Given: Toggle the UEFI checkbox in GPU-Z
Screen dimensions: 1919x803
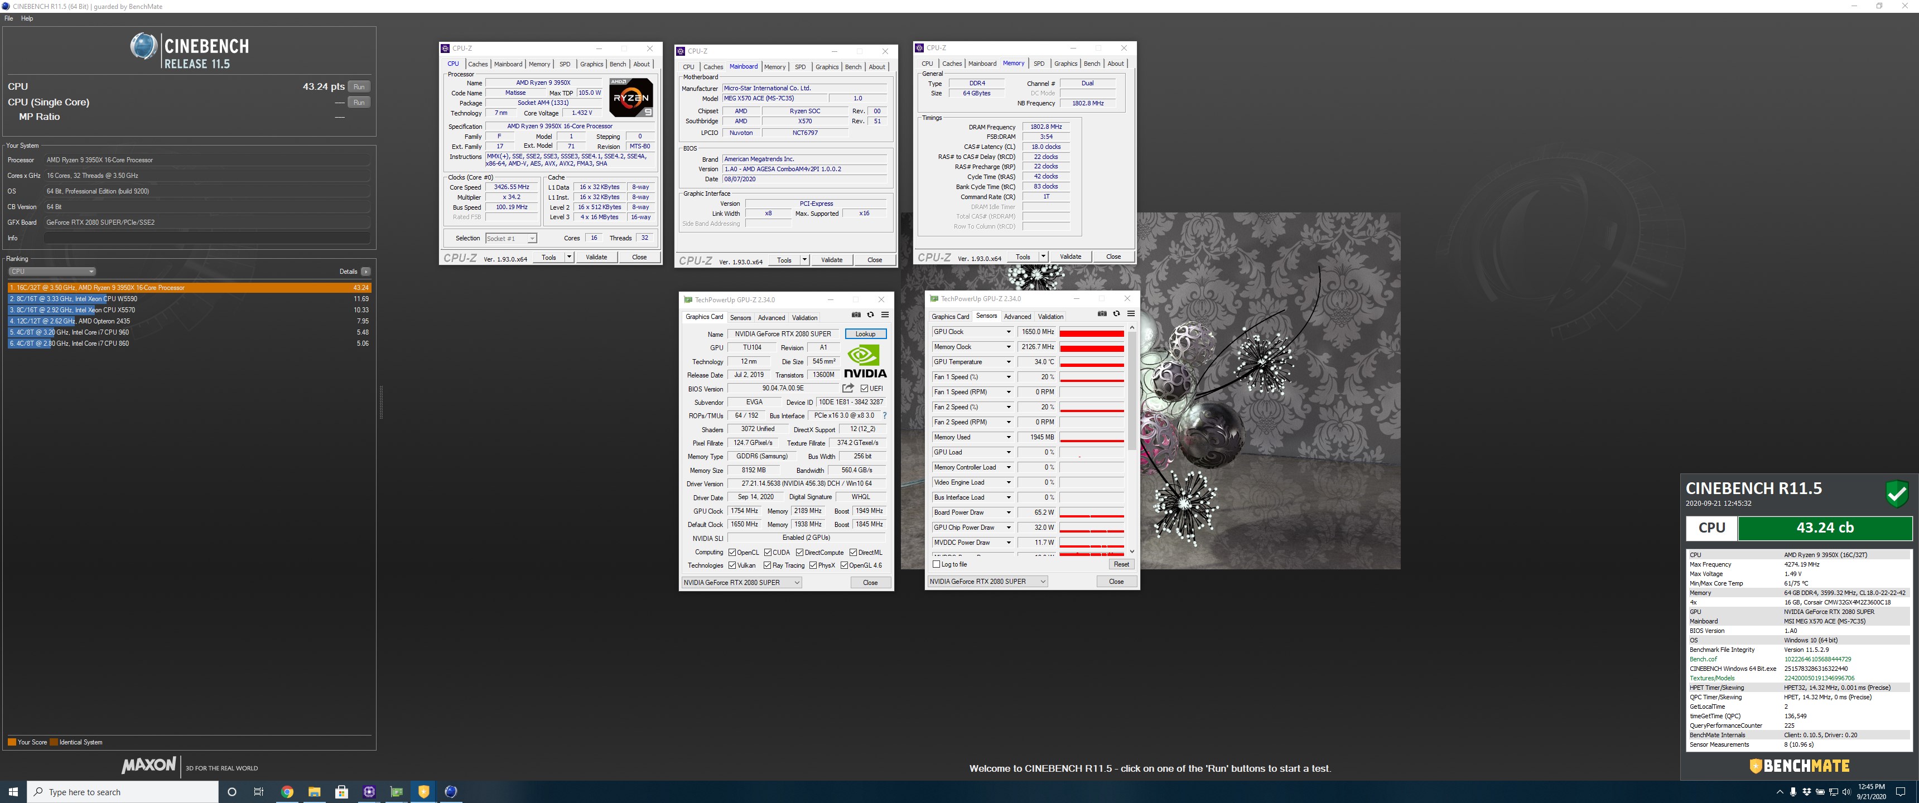Looking at the screenshot, I should coord(864,388).
